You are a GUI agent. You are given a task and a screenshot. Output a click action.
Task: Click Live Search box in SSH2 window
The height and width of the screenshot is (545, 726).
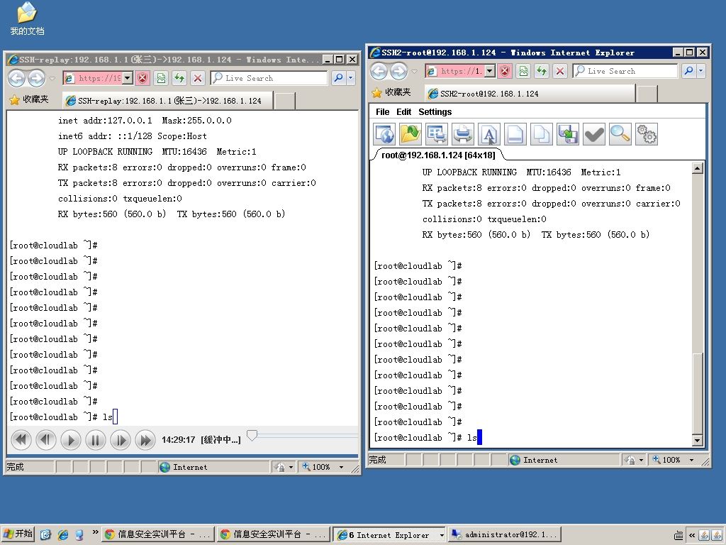coord(625,72)
